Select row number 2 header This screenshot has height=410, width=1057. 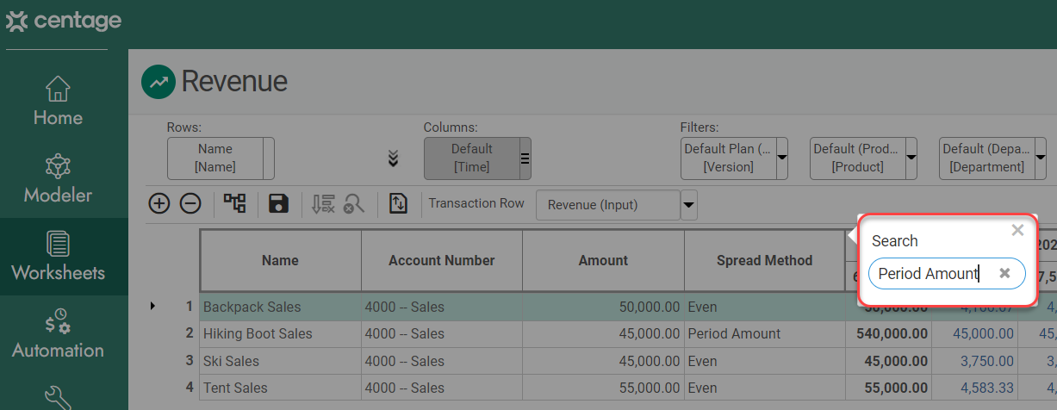190,332
